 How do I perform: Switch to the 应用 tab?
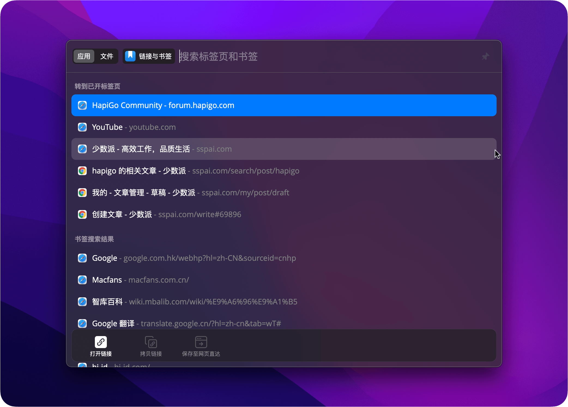[x=84, y=56]
